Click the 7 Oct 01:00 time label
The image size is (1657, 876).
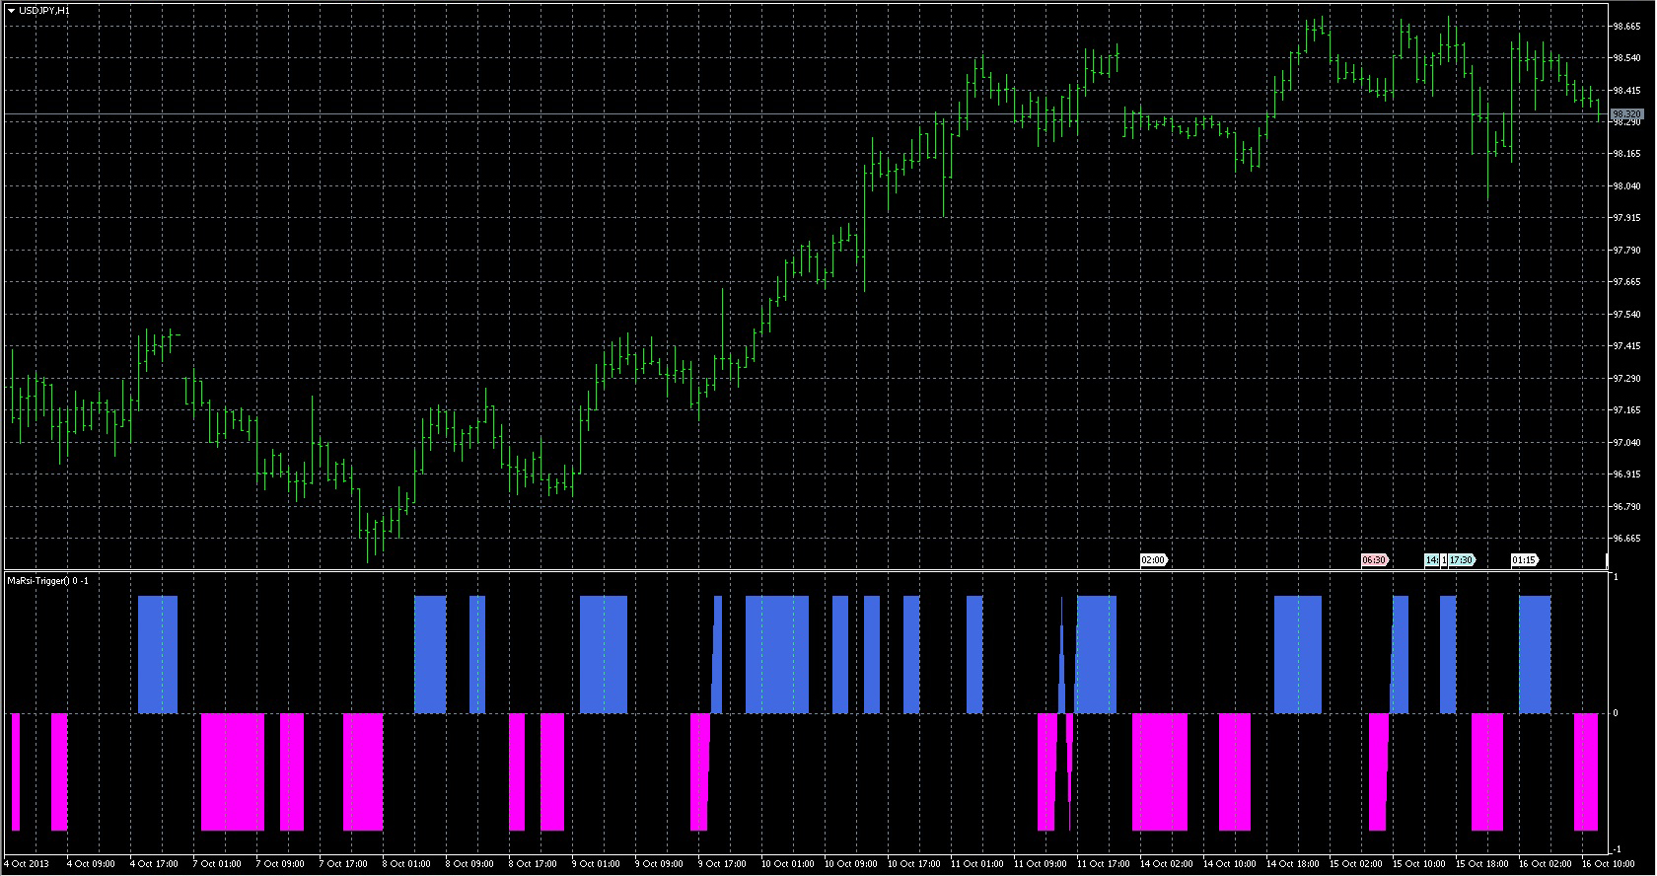(x=216, y=864)
